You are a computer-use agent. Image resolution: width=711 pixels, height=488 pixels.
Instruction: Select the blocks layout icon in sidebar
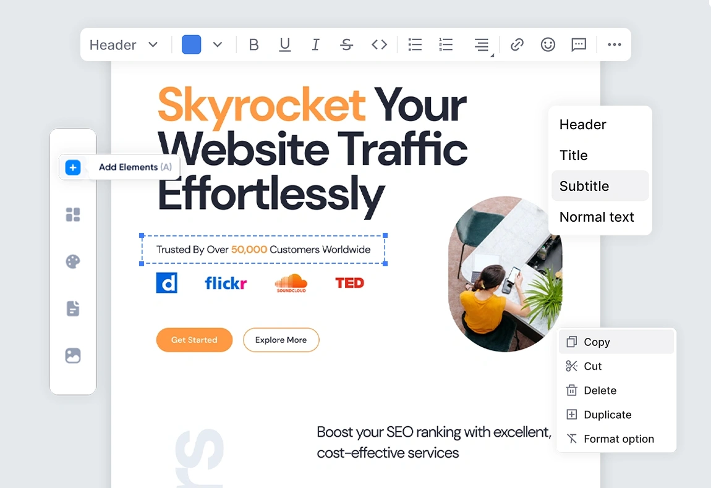point(73,214)
